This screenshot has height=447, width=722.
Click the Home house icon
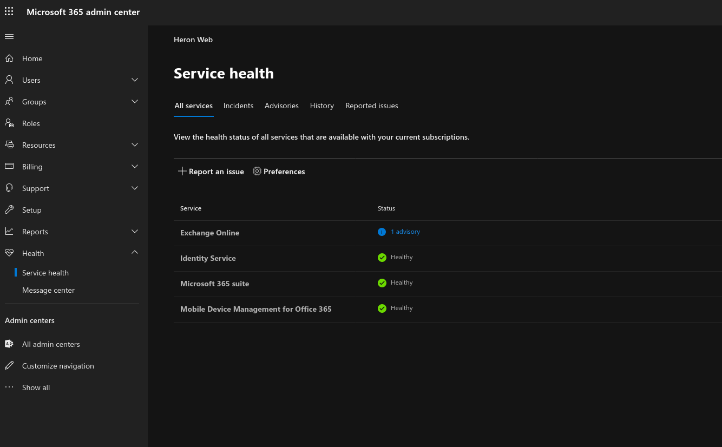coord(9,58)
